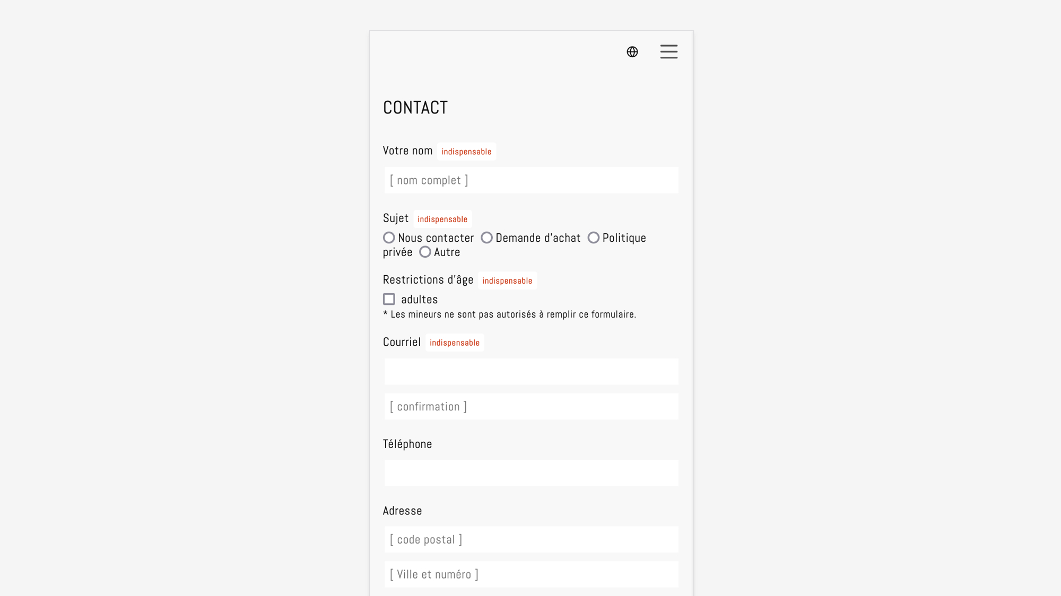Open the language selector globe icon
This screenshot has height=596, width=1061.
pos(632,52)
